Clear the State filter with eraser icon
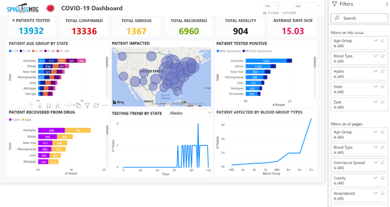 pos(383,87)
